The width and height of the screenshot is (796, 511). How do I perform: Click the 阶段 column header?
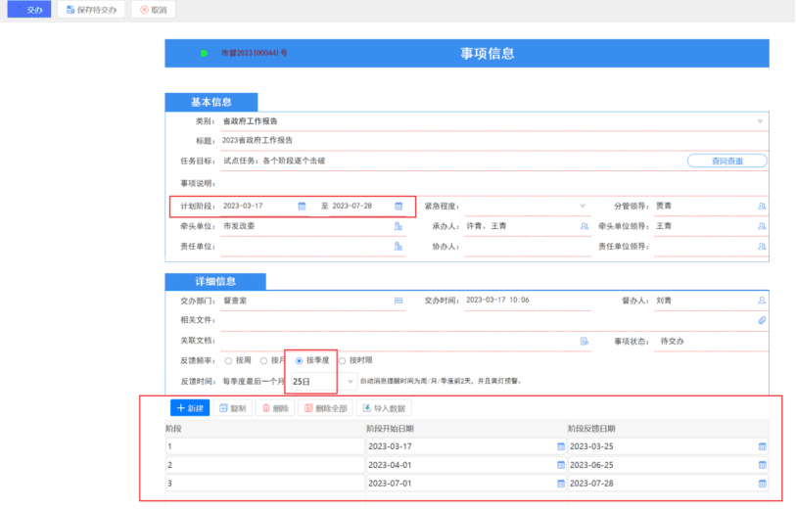click(x=173, y=429)
